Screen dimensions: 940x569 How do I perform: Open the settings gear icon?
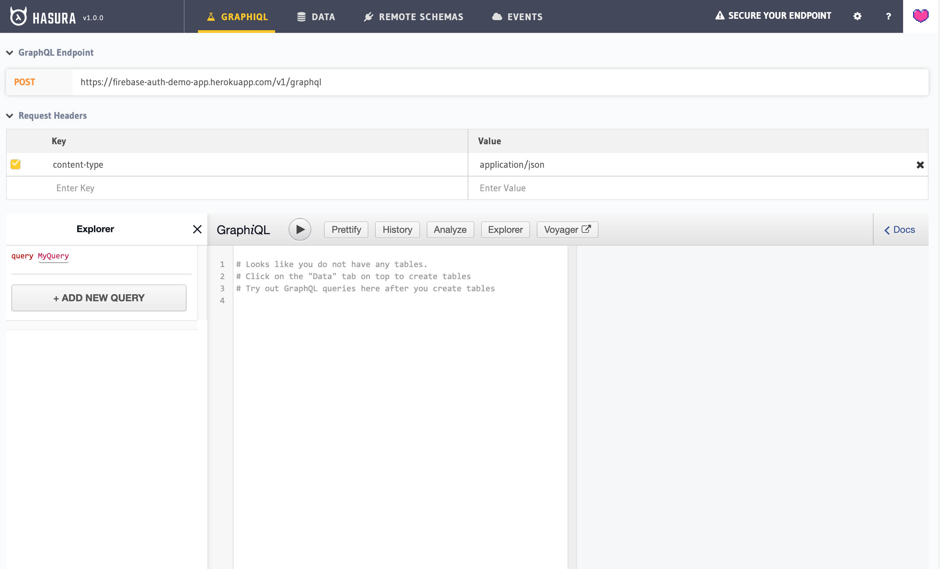(857, 16)
